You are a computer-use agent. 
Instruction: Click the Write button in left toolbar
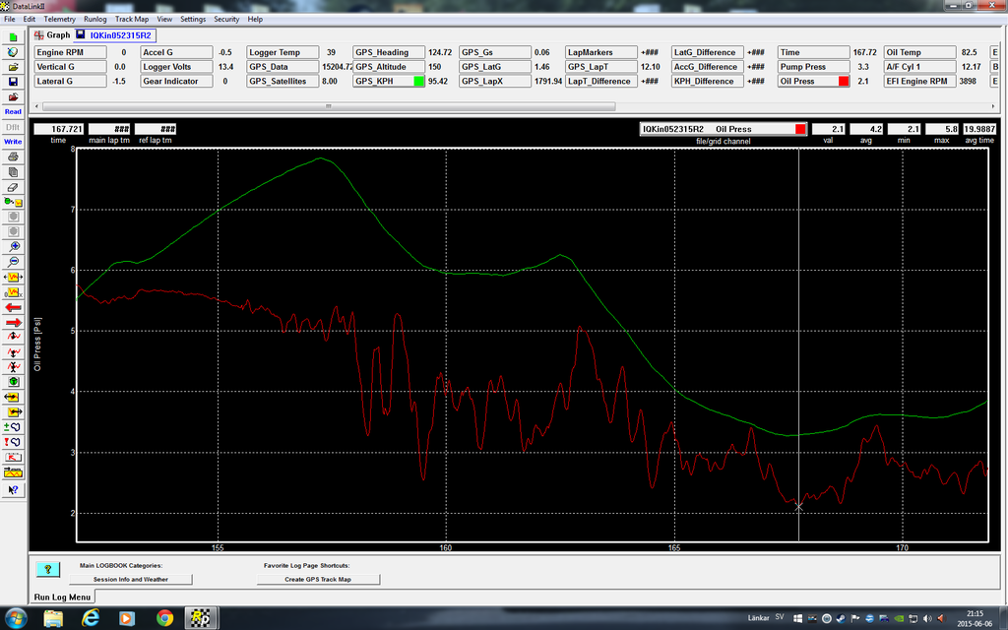pyautogui.click(x=14, y=142)
